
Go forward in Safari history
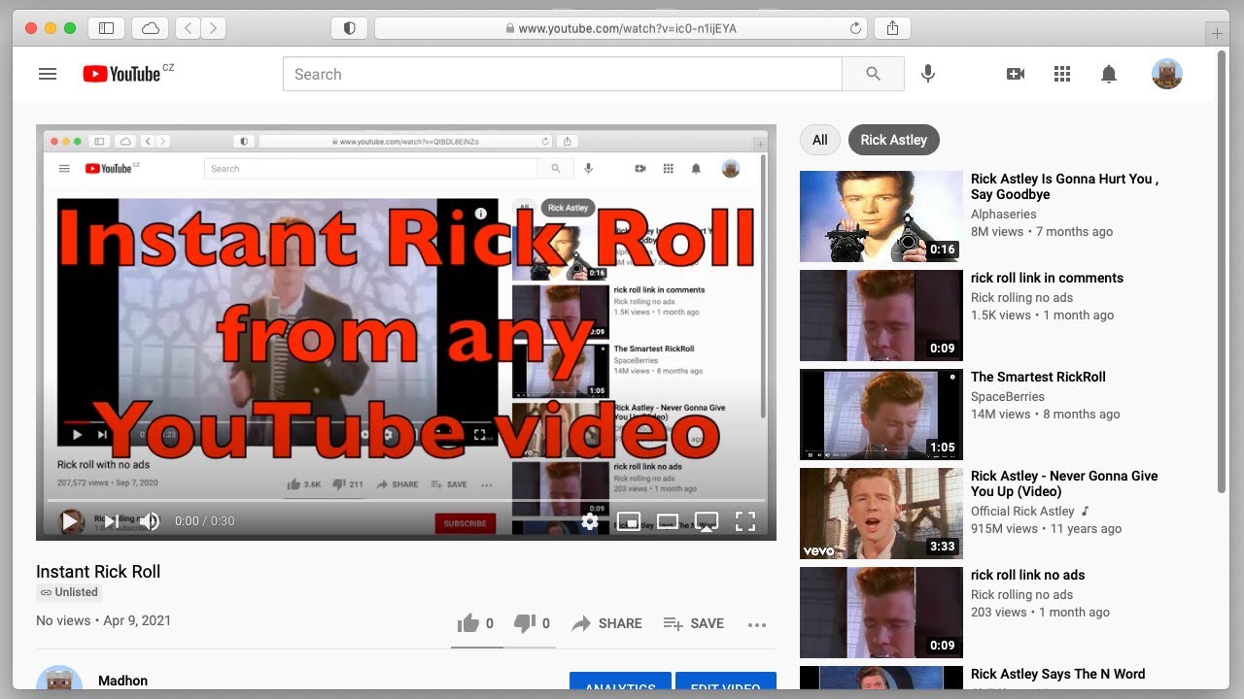point(214,28)
